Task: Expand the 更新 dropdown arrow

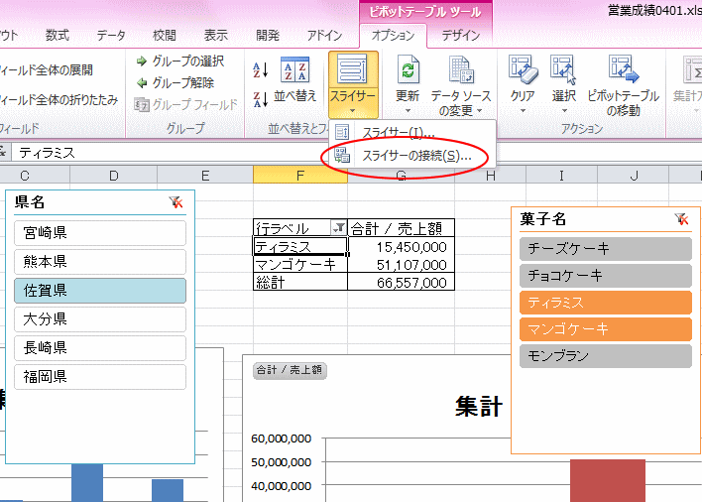Action: [407, 110]
